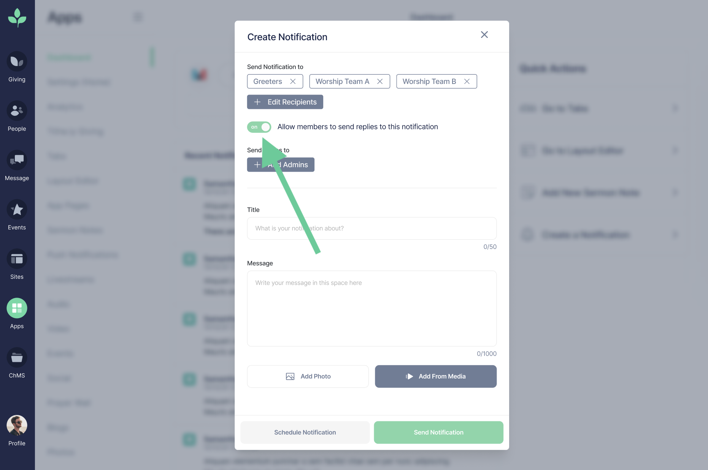
Task: Remove the Greeters recipient tag
Action: [x=293, y=81]
